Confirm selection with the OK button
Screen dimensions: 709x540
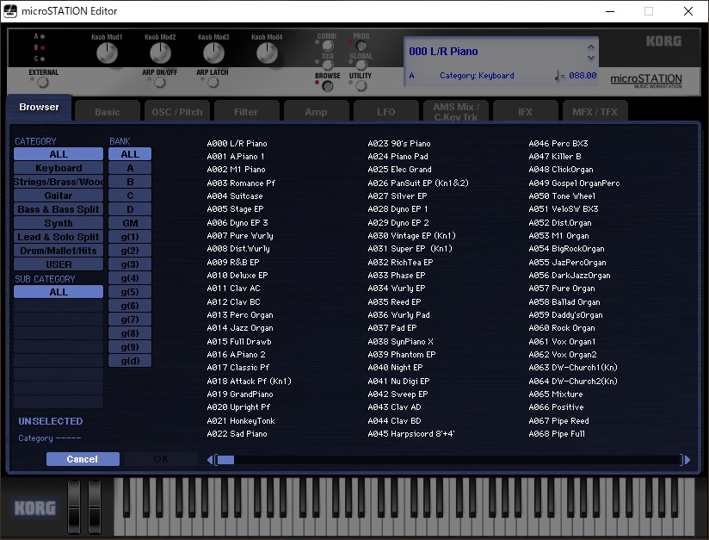coord(160,459)
